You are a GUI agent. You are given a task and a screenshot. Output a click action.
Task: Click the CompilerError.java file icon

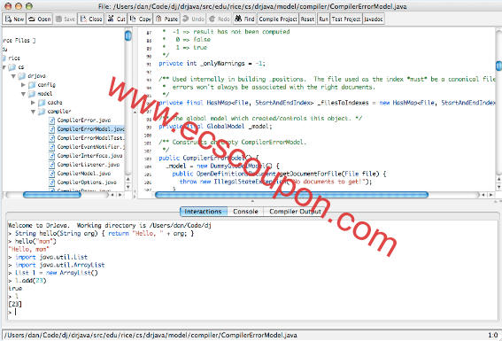[52, 120]
